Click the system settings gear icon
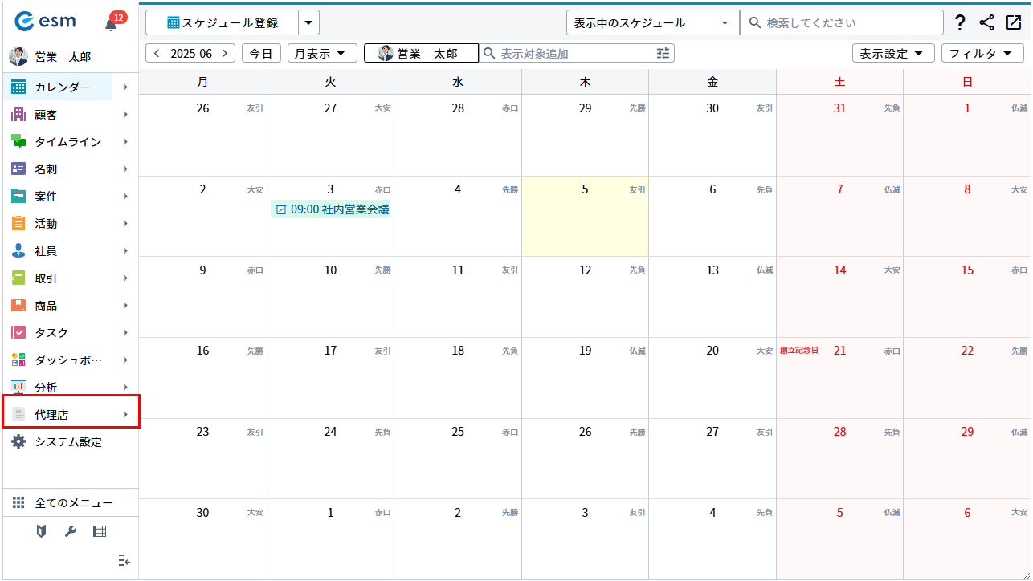Viewport: 1033px width, 581px height. (18, 442)
